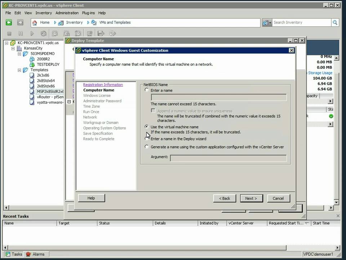
Task: Open the search type dropdown arrow
Action: pos(270,22)
